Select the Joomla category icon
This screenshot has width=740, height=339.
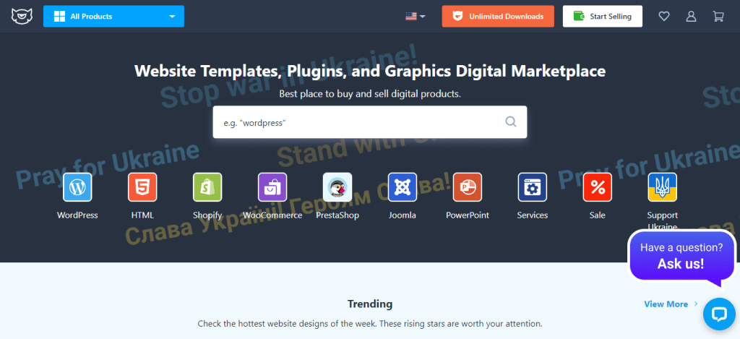(403, 187)
